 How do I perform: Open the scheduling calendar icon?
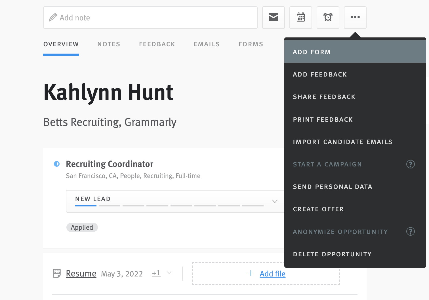click(300, 17)
